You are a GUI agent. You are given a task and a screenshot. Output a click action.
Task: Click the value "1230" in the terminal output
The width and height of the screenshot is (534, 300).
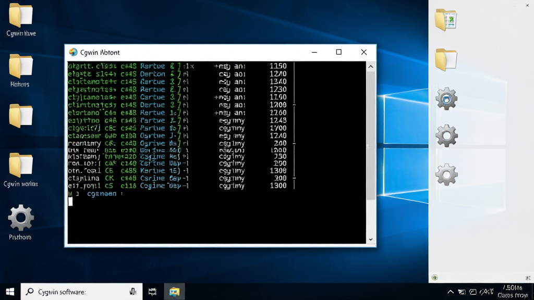point(278,90)
